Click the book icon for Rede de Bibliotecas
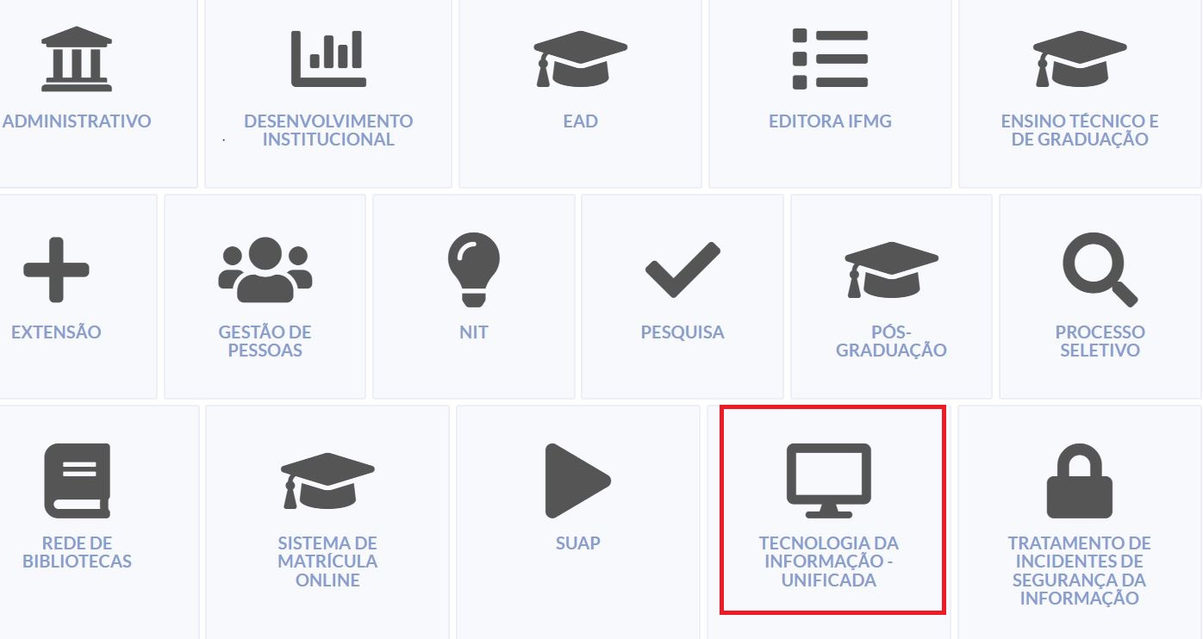 click(78, 481)
